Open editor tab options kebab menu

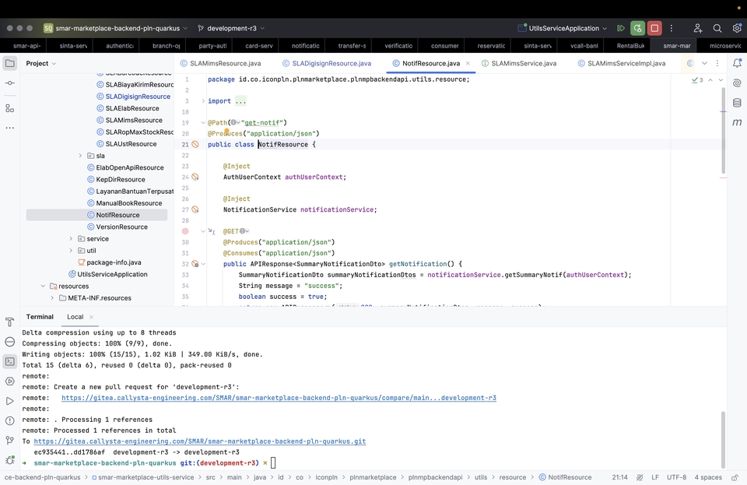tap(717, 63)
